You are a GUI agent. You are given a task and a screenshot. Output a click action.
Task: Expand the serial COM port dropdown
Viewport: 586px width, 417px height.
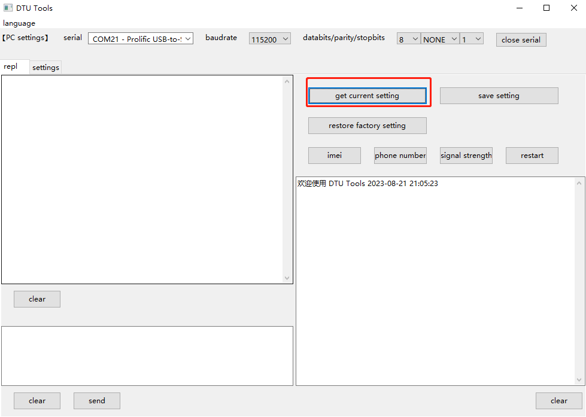(141, 39)
